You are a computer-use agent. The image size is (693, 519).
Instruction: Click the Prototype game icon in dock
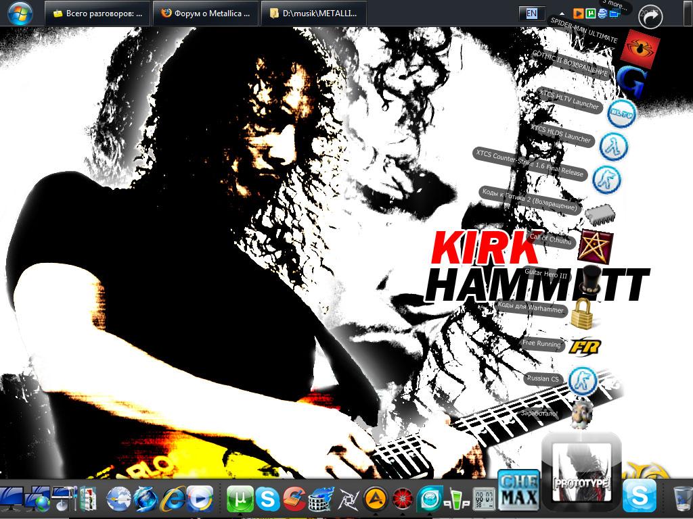[581, 471]
